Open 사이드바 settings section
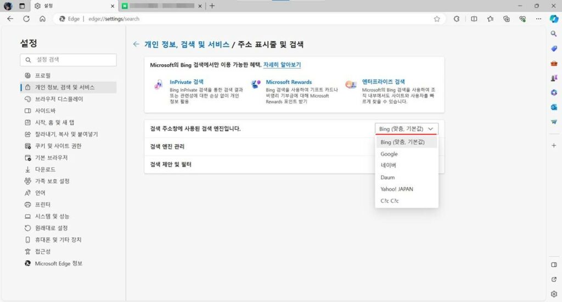 (x=69, y=111)
